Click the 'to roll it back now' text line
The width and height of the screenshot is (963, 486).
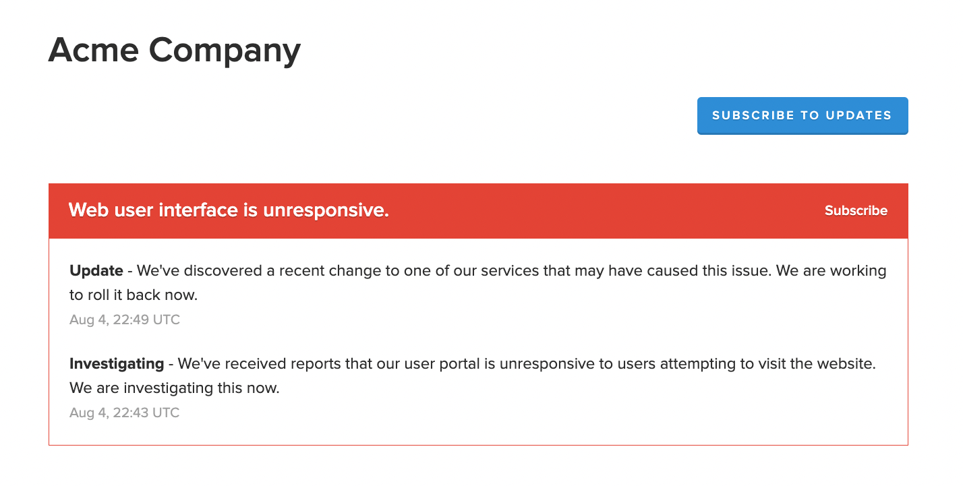pos(134,295)
